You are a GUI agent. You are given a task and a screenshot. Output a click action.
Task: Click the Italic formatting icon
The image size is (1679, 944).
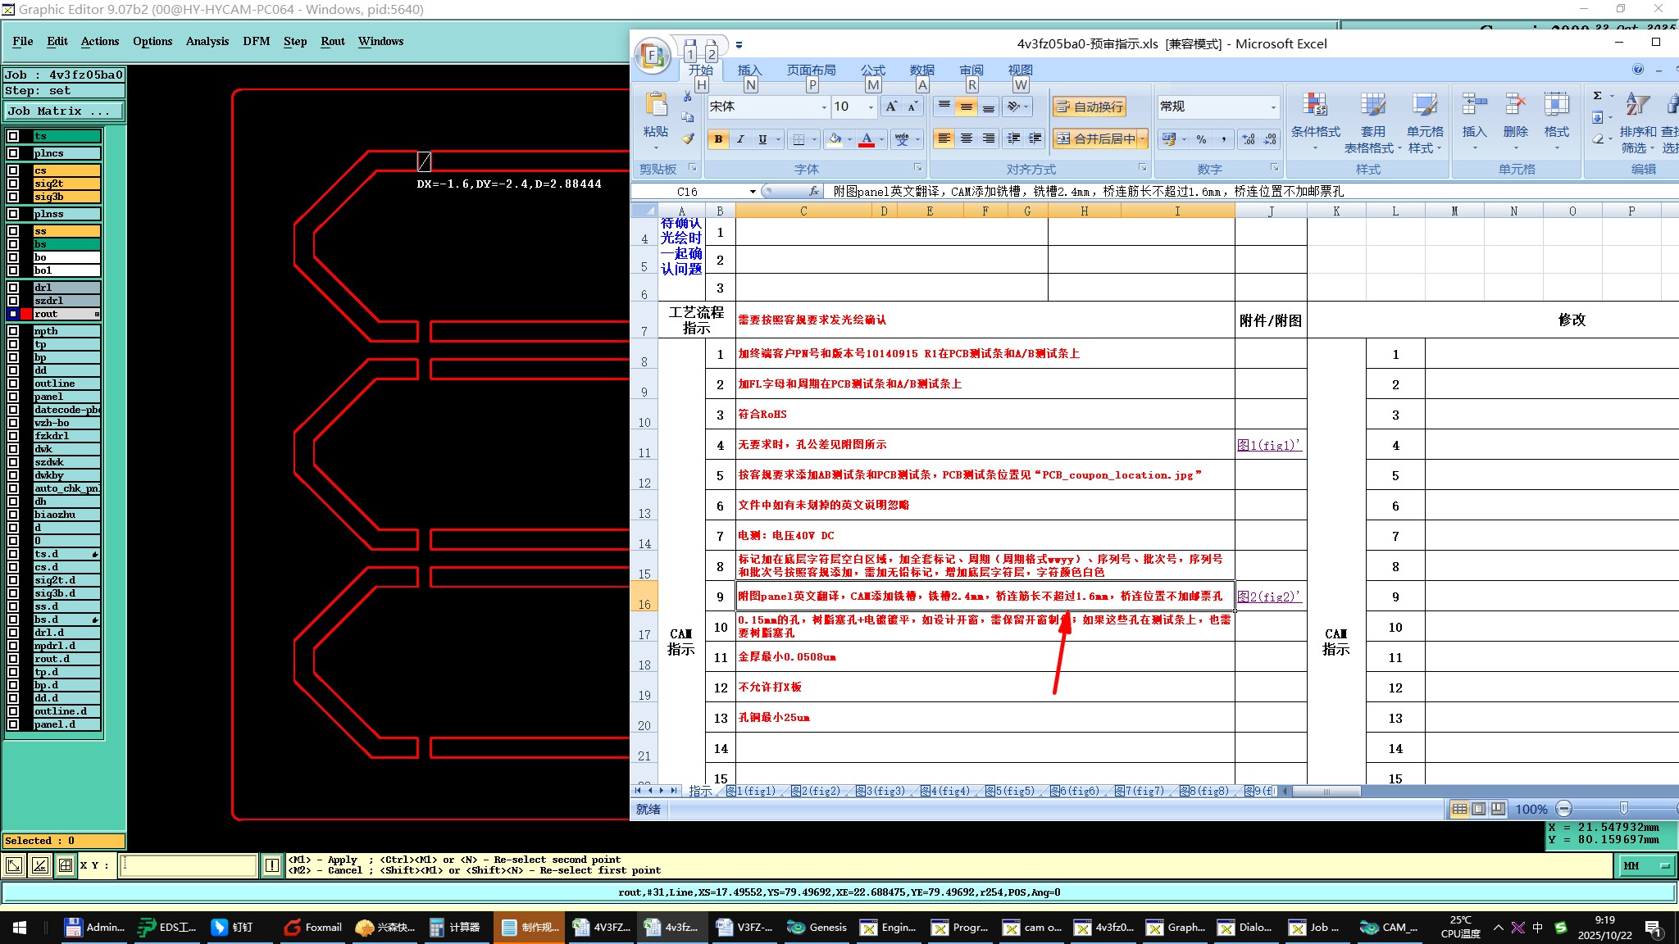click(740, 139)
